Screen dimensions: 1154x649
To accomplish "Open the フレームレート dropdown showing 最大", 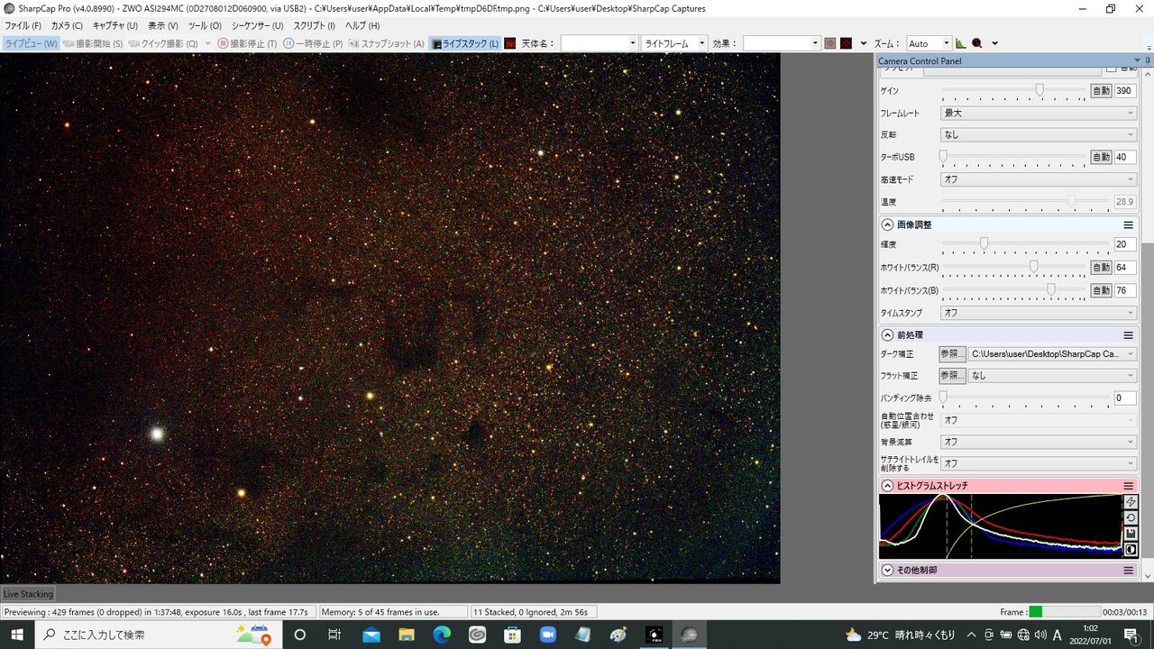I will coord(1039,113).
